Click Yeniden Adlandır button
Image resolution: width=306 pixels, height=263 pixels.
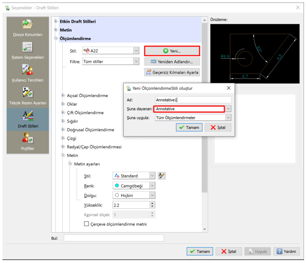tap(172, 62)
